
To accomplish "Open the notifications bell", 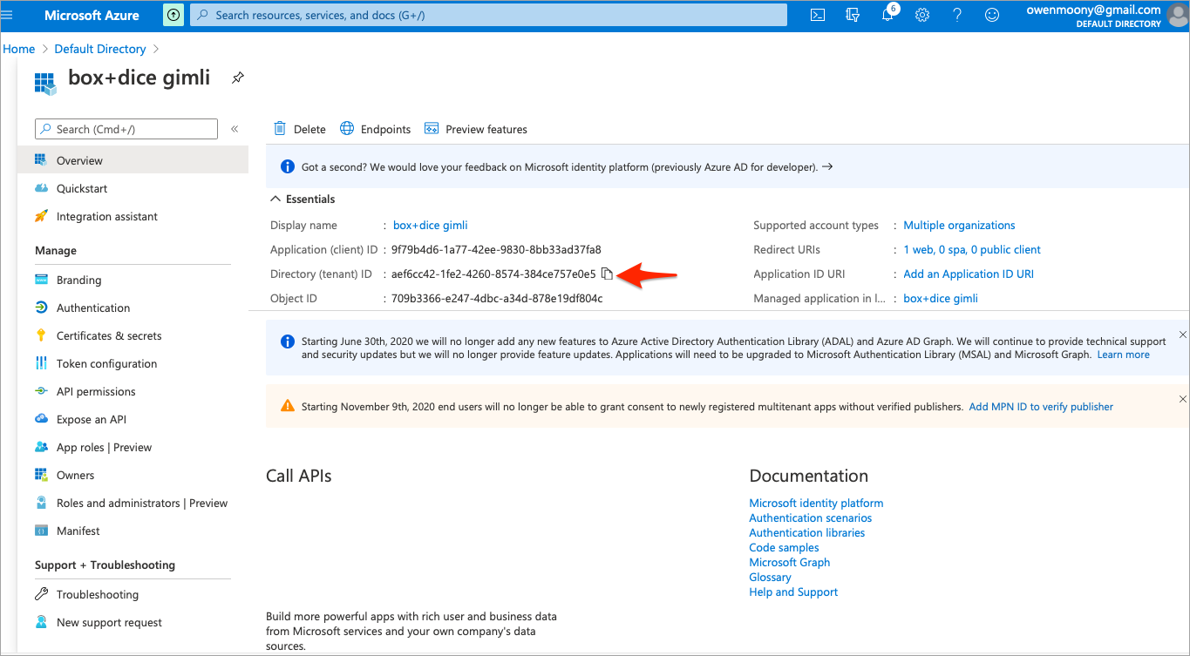I will coord(887,15).
